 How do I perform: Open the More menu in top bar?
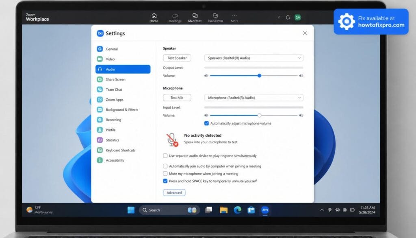click(x=234, y=17)
